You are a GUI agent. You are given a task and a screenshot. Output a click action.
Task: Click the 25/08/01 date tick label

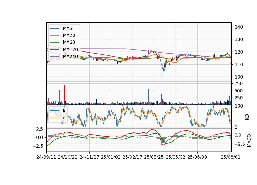tap(230, 157)
